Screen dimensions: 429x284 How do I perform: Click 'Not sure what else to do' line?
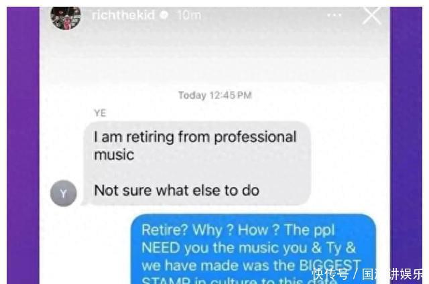tap(176, 190)
